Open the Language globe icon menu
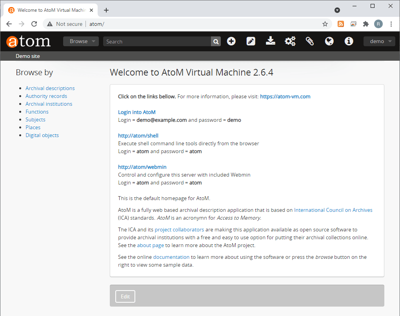Viewport: 400px width, 316px height. (329, 41)
